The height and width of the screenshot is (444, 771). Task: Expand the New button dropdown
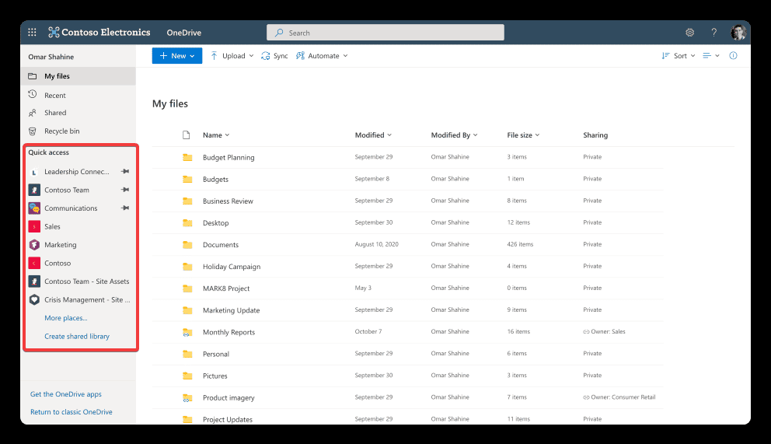192,56
